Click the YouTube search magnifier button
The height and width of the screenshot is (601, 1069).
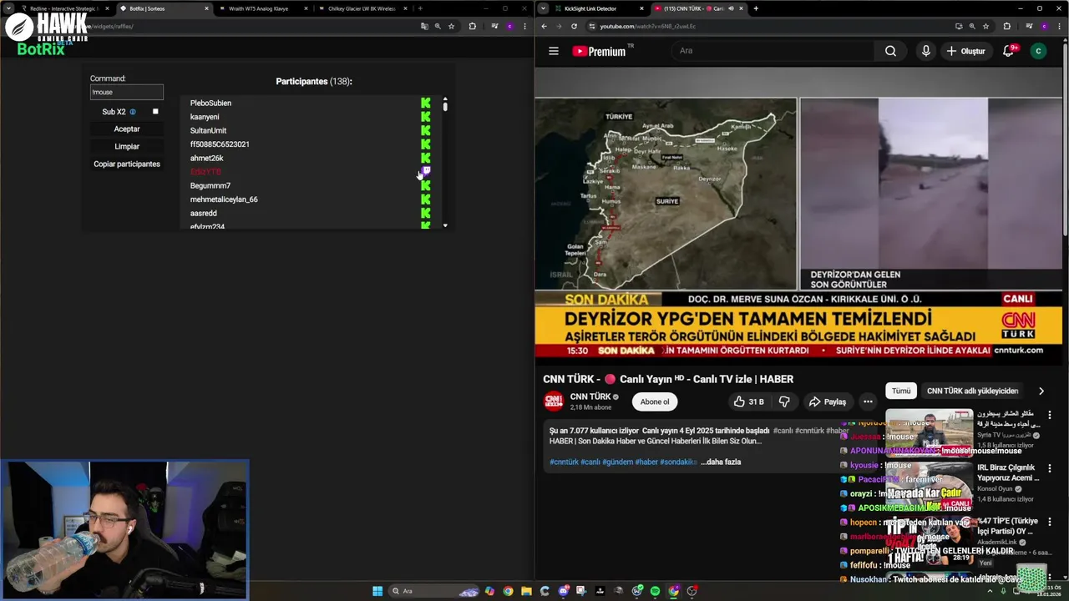point(890,51)
